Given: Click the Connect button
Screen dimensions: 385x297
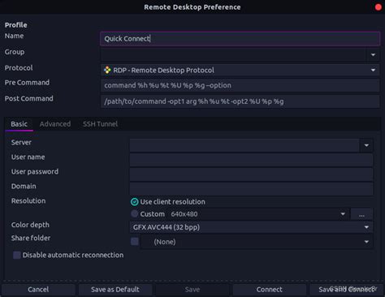Looking at the screenshot, I should pyautogui.click(x=270, y=290).
